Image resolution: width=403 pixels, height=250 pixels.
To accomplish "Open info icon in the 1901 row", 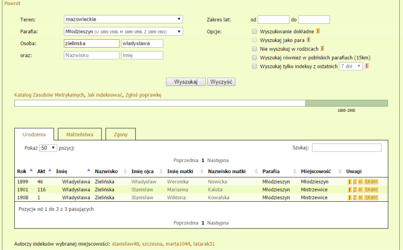I will click(349, 189).
